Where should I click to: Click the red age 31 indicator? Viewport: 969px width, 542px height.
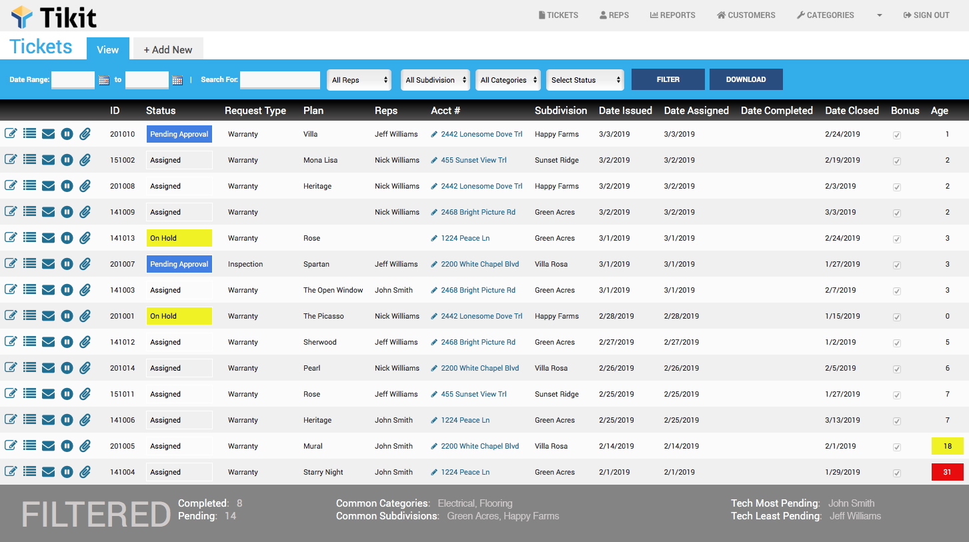point(947,472)
